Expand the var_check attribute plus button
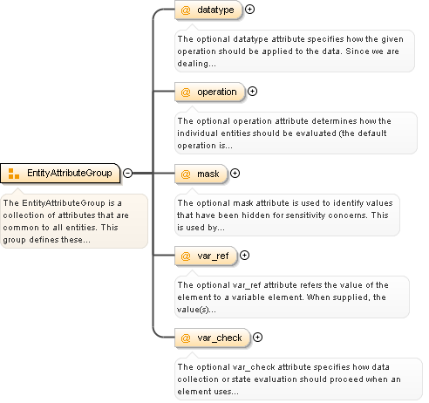This screenshot has height=403, width=429. 257,338
